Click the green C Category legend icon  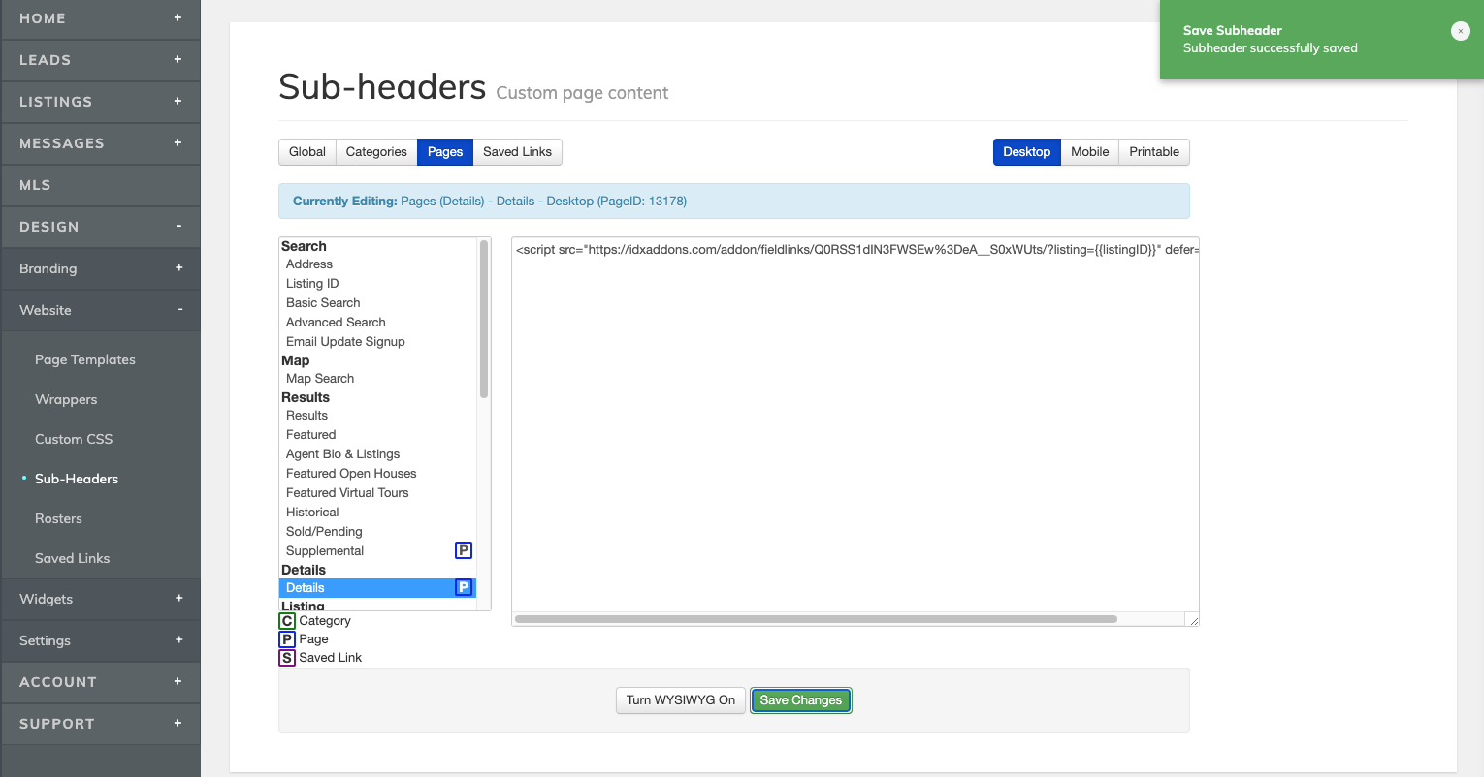[x=287, y=621]
